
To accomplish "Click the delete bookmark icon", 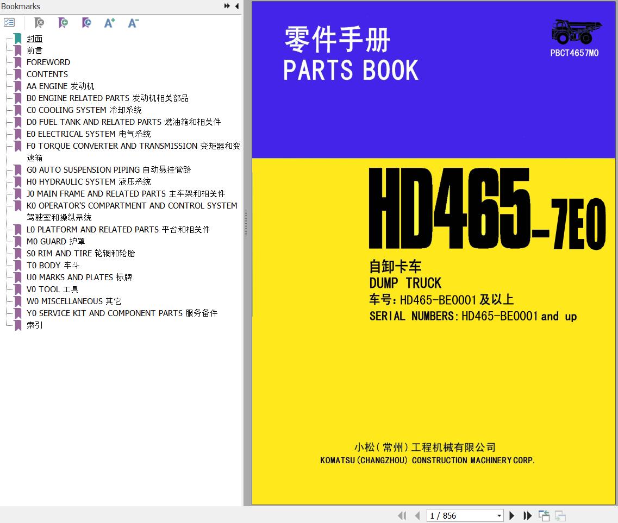I will pos(39,23).
